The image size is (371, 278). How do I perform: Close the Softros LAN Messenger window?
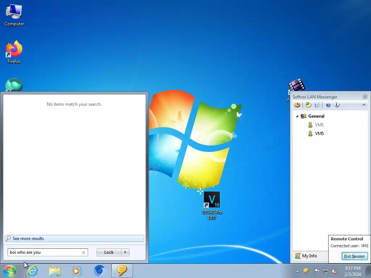365,97
